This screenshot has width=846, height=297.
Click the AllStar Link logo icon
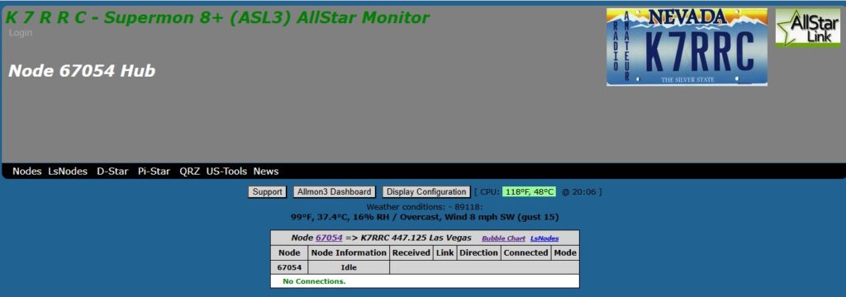pos(808,28)
